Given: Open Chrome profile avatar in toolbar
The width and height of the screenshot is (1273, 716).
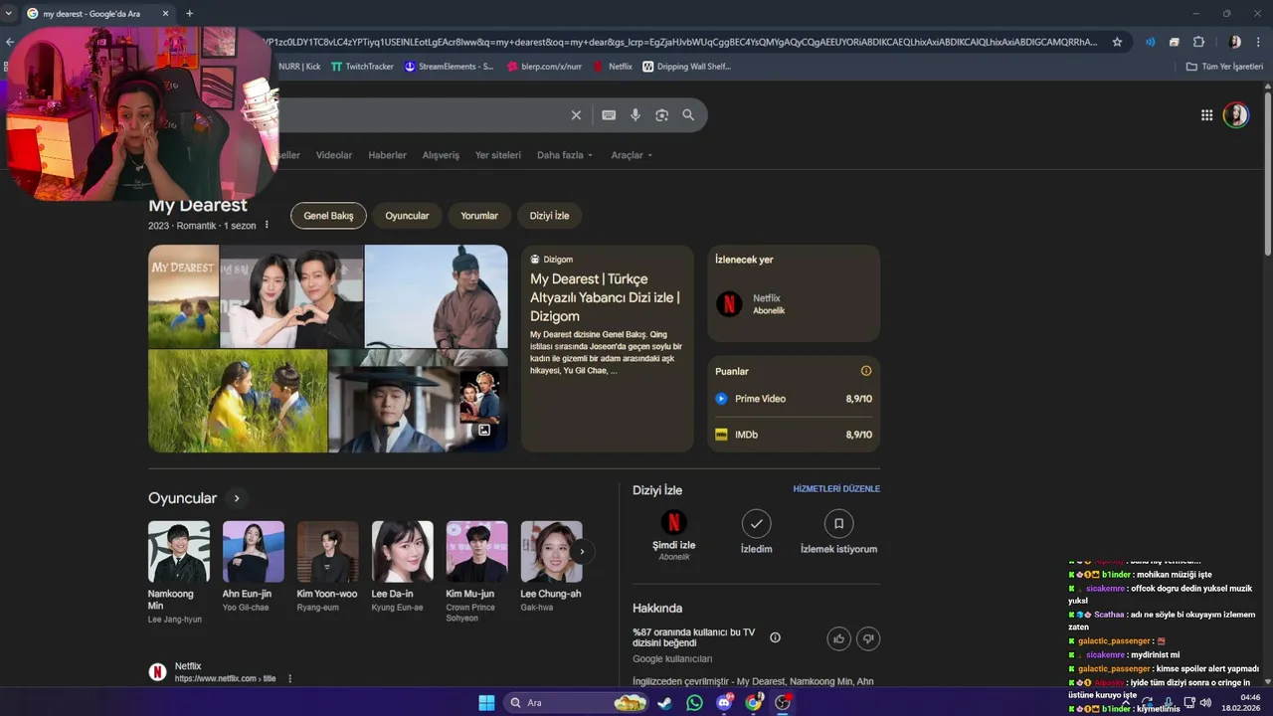Looking at the screenshot, I should tap(1235, 42).
